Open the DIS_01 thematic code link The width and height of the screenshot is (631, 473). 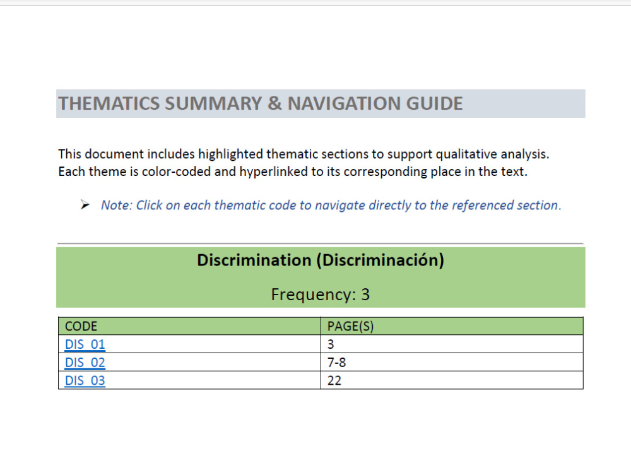click(x=85, y=344)
